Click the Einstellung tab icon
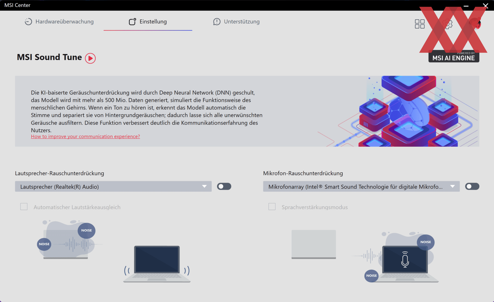Image resolution: width=494 pixels, height=302 pixels. point(132,22)
